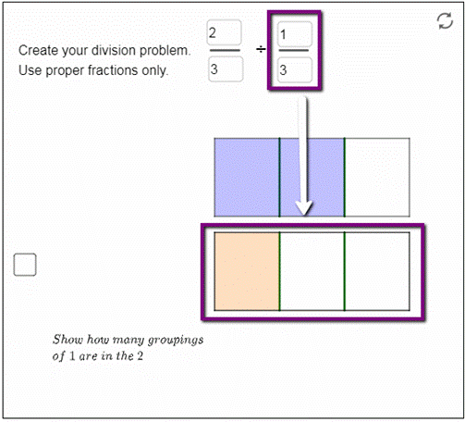465x422 pixels.
Task: Click the middle empty segment of bottom bar
Action: 312,271
